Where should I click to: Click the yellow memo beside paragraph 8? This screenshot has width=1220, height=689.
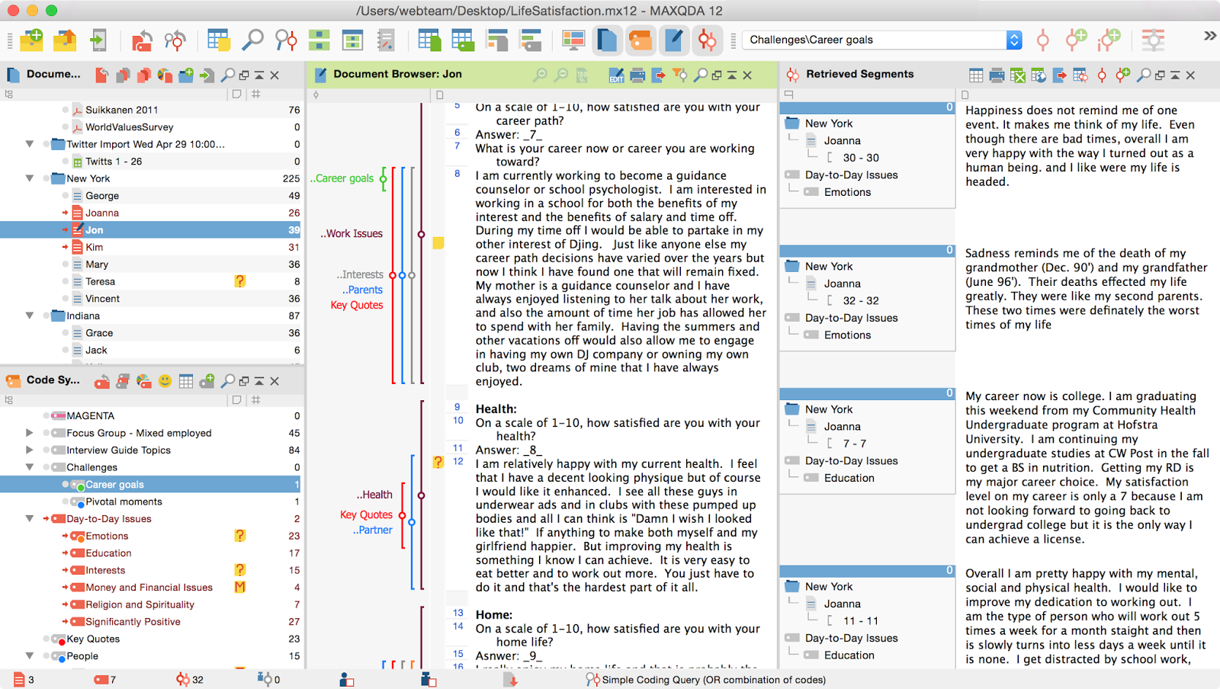pyautogui.click(x=438, y=243)
